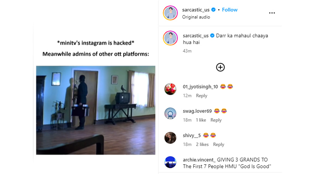311x174 pixels.
Task: Reply to shivy__5's comment
Action: (218, 145)
